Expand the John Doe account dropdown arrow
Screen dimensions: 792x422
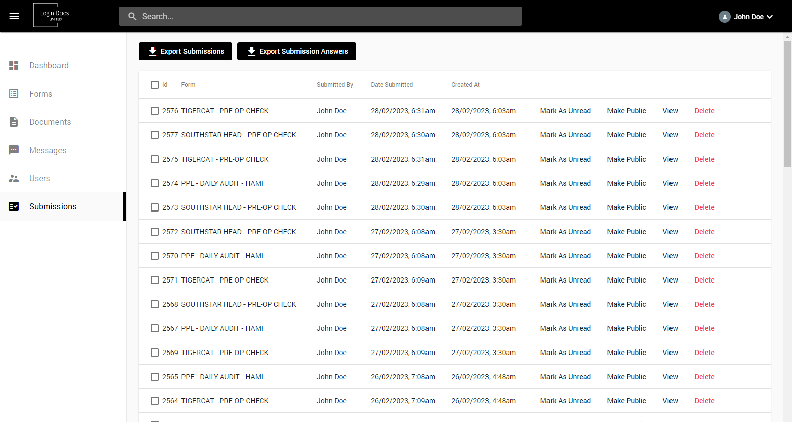pos(770,17)
